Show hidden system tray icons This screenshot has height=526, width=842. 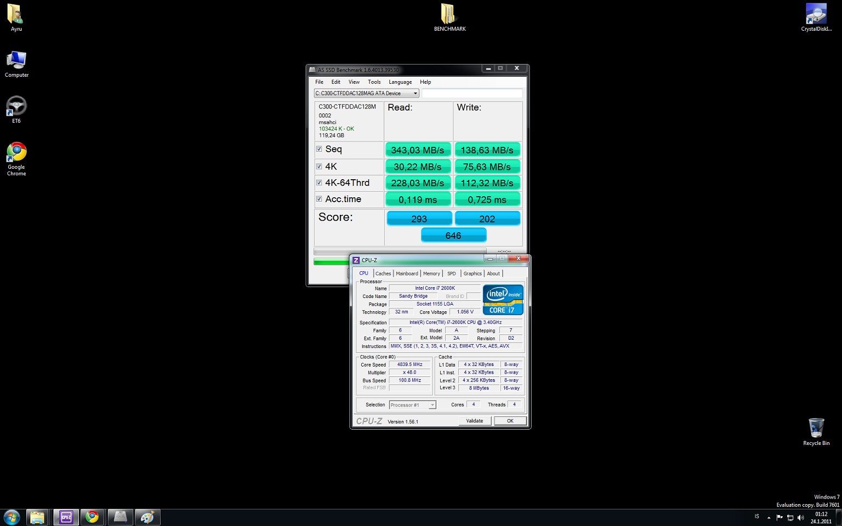tap(769, 517)
